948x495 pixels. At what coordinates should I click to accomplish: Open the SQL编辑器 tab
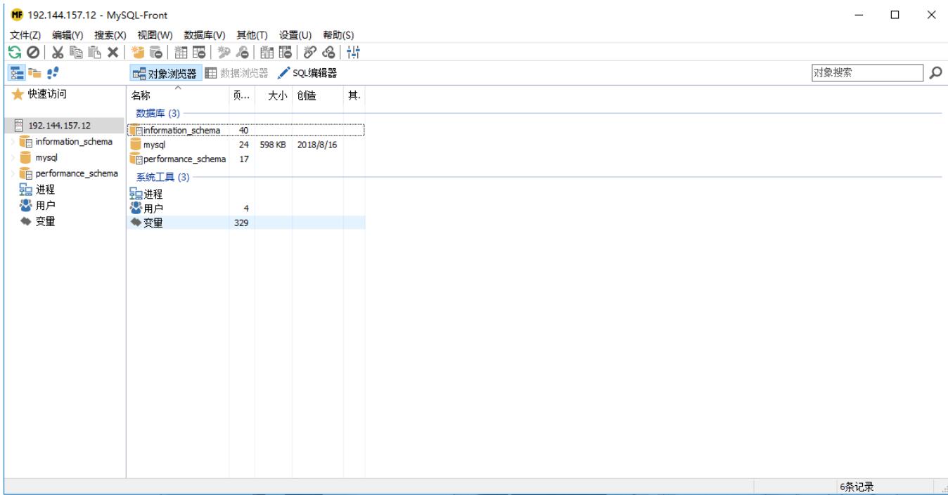pos(307,73)
